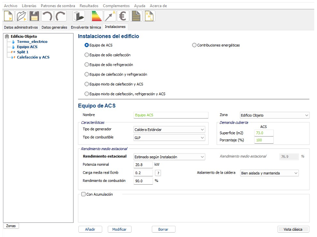
Task: Open the Tipo de generador dropdown
Action: [x=170, y=130]
